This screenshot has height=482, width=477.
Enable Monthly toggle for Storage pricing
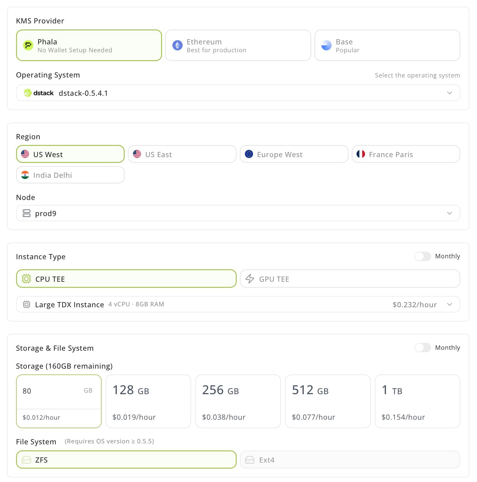tap(422, 347)
